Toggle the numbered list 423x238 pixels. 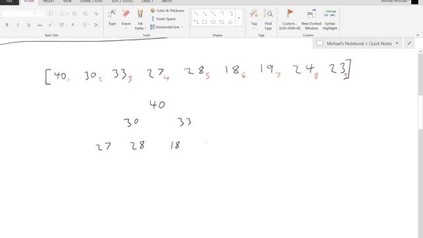[62, 13]
